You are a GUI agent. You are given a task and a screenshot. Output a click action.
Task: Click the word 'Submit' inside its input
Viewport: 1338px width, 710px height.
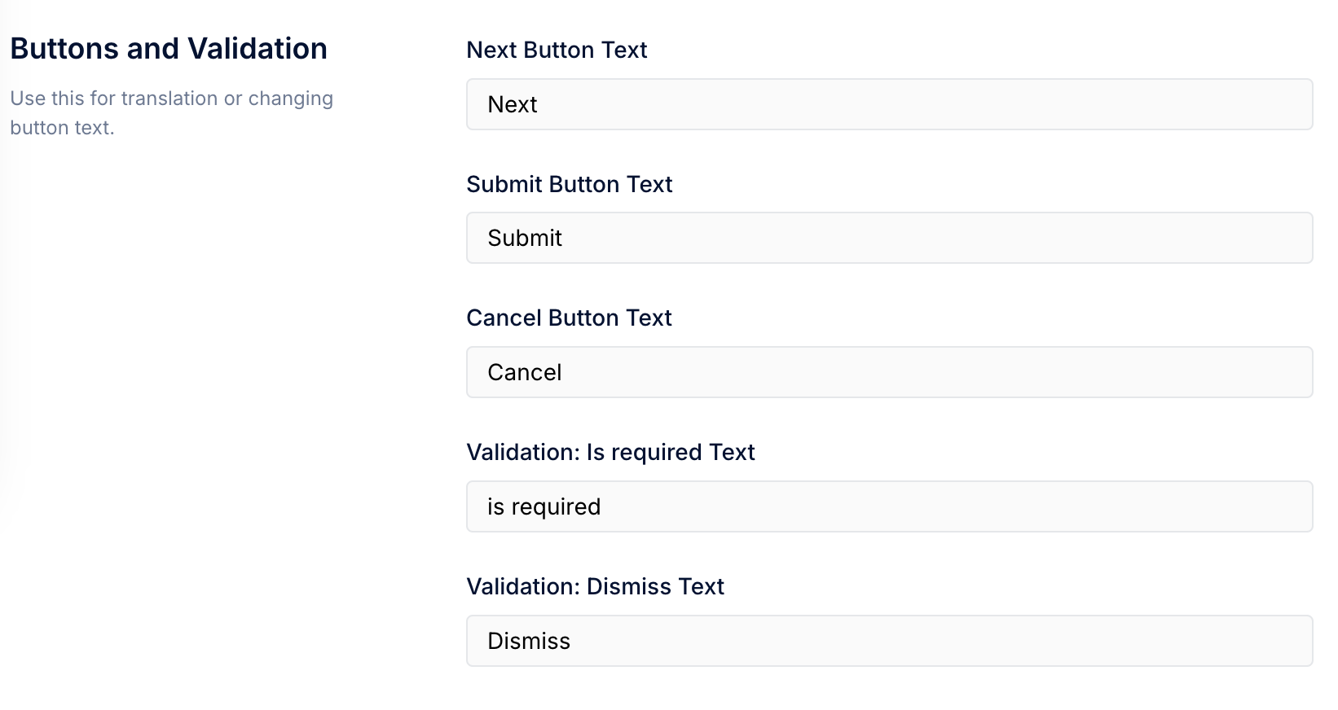(x=525, y=238)
